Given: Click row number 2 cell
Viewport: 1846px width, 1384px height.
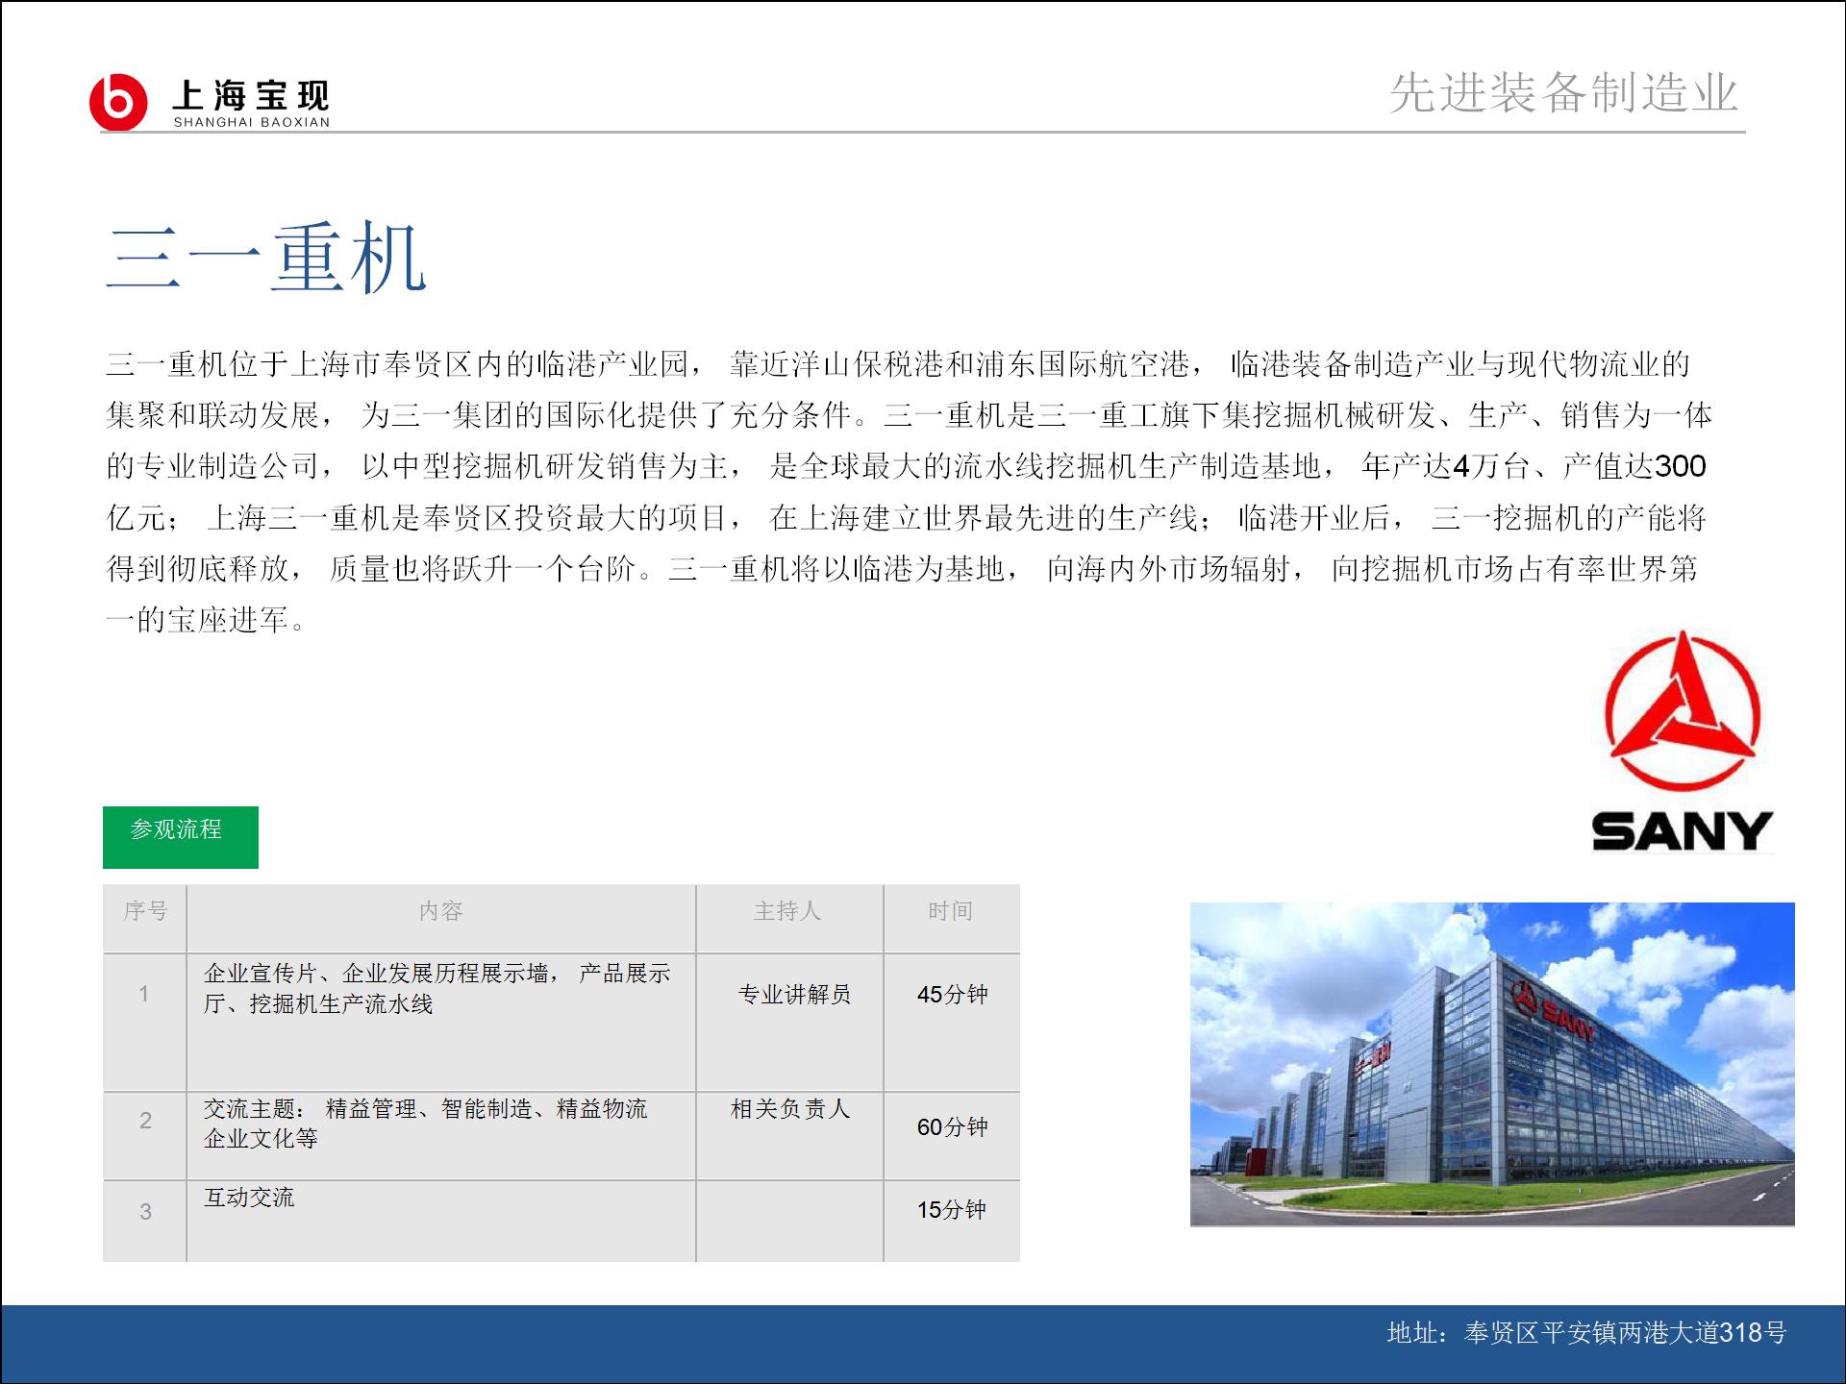Looking at the screenshot, I should (x=145, y=1135).
